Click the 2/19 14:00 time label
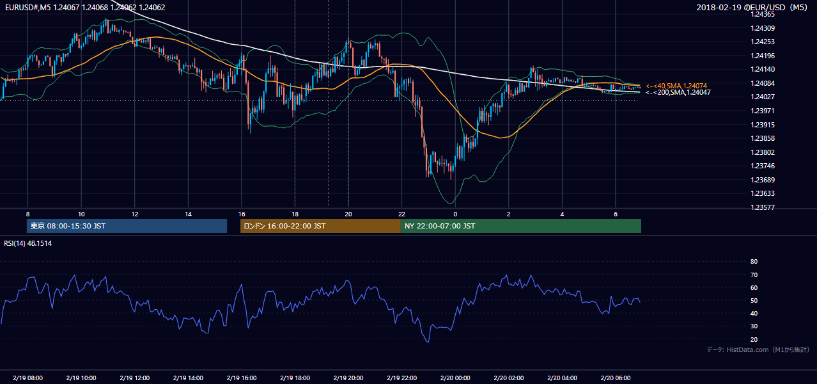817x384 pixels. pos(188,378)
